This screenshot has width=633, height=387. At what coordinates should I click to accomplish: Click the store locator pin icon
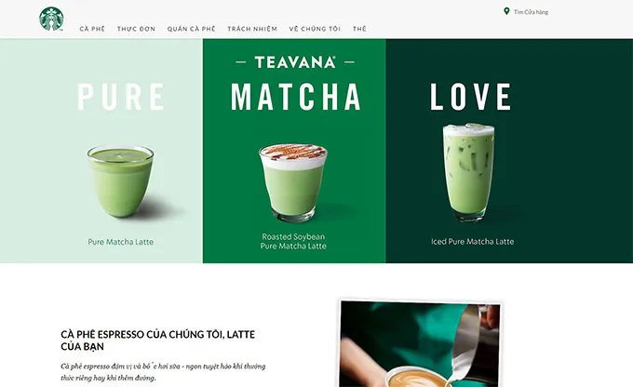point(506,11)
